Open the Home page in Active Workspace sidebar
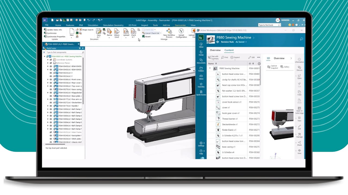348x195 pixels. [201, 53]
